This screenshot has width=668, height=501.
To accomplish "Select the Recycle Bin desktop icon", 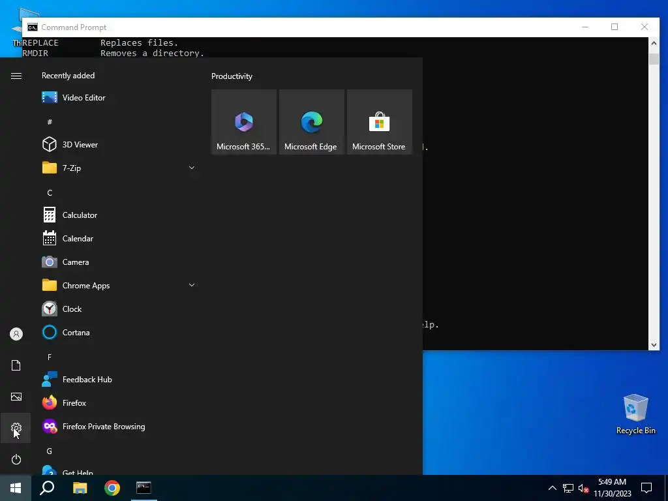I will click(x=635, y=414).
